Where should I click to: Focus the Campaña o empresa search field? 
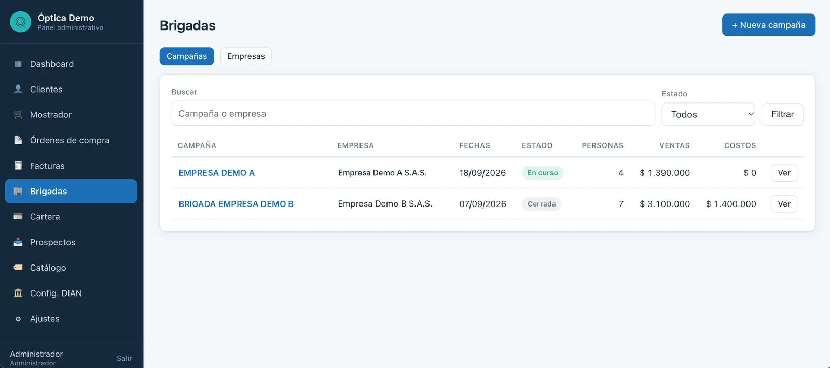pos(413,113)
